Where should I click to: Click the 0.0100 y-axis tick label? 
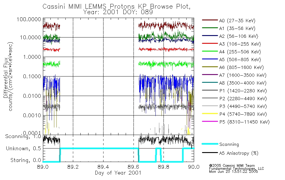pos(32,96)
